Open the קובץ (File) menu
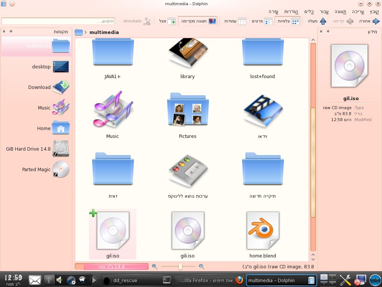 point(374,12)
